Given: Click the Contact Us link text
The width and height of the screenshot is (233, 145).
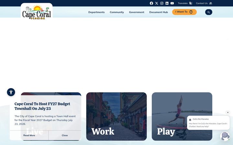Looking at the screenshot, I should tap(202, 3).
